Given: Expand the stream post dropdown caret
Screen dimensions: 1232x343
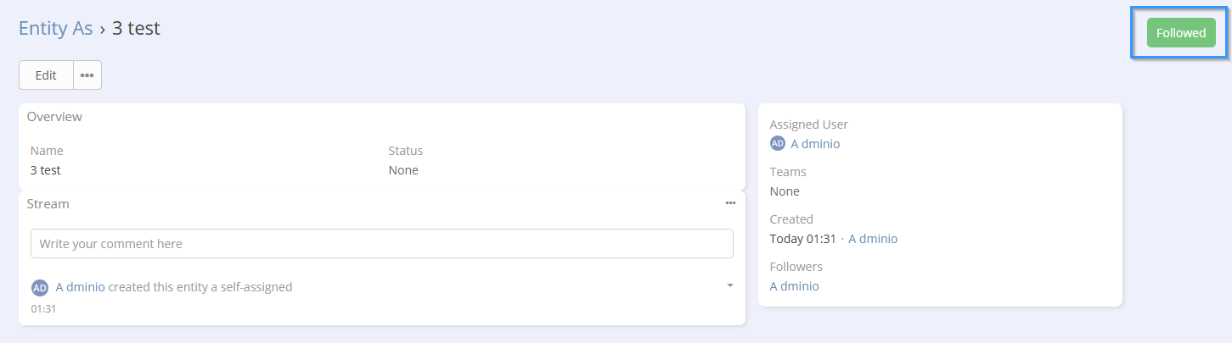Looking at the screenshot, I should pyautogui.click(x=729, y=285).
